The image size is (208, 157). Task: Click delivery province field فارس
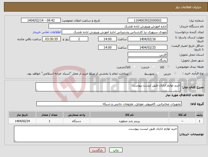[x=147, y=55]
